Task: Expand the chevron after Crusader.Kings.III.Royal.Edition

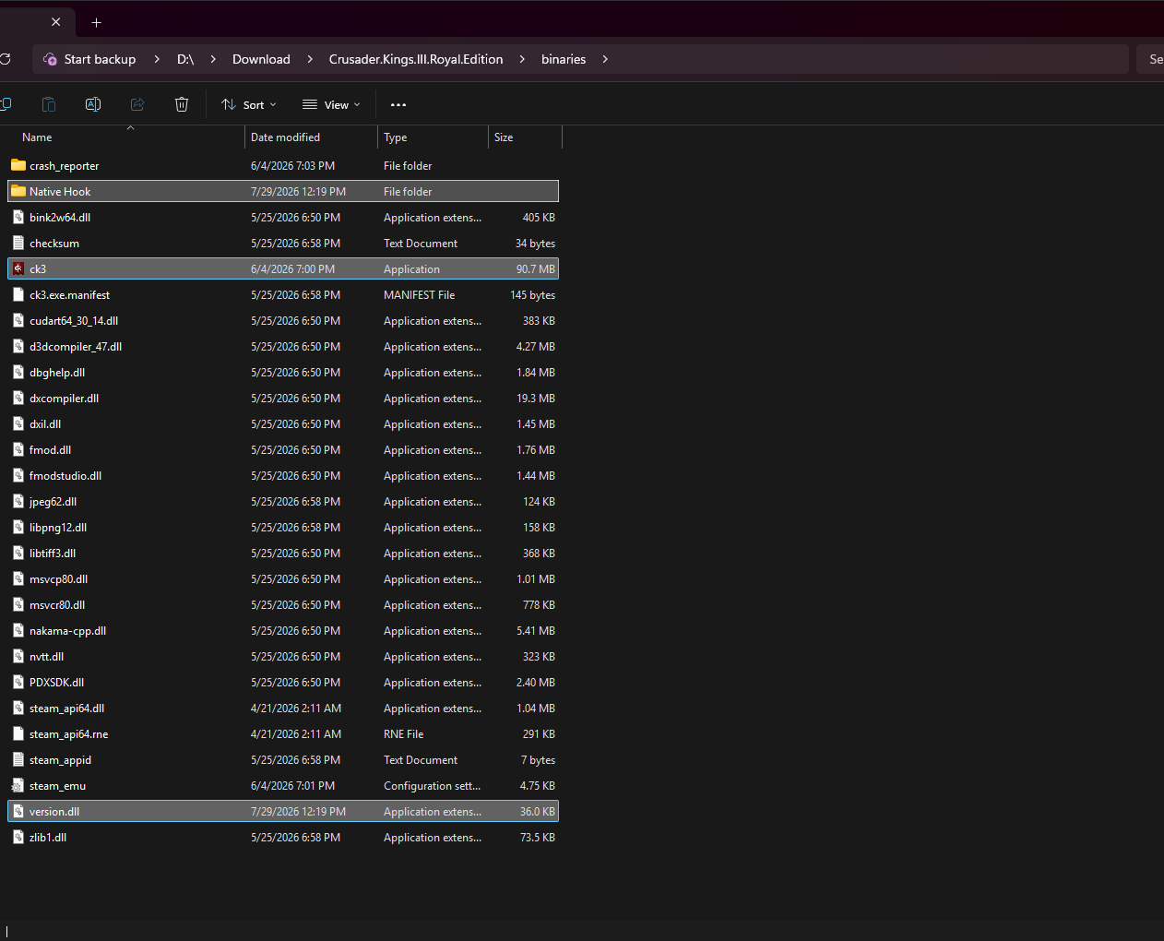Action: pyautogui.click(x=522, y=59)
